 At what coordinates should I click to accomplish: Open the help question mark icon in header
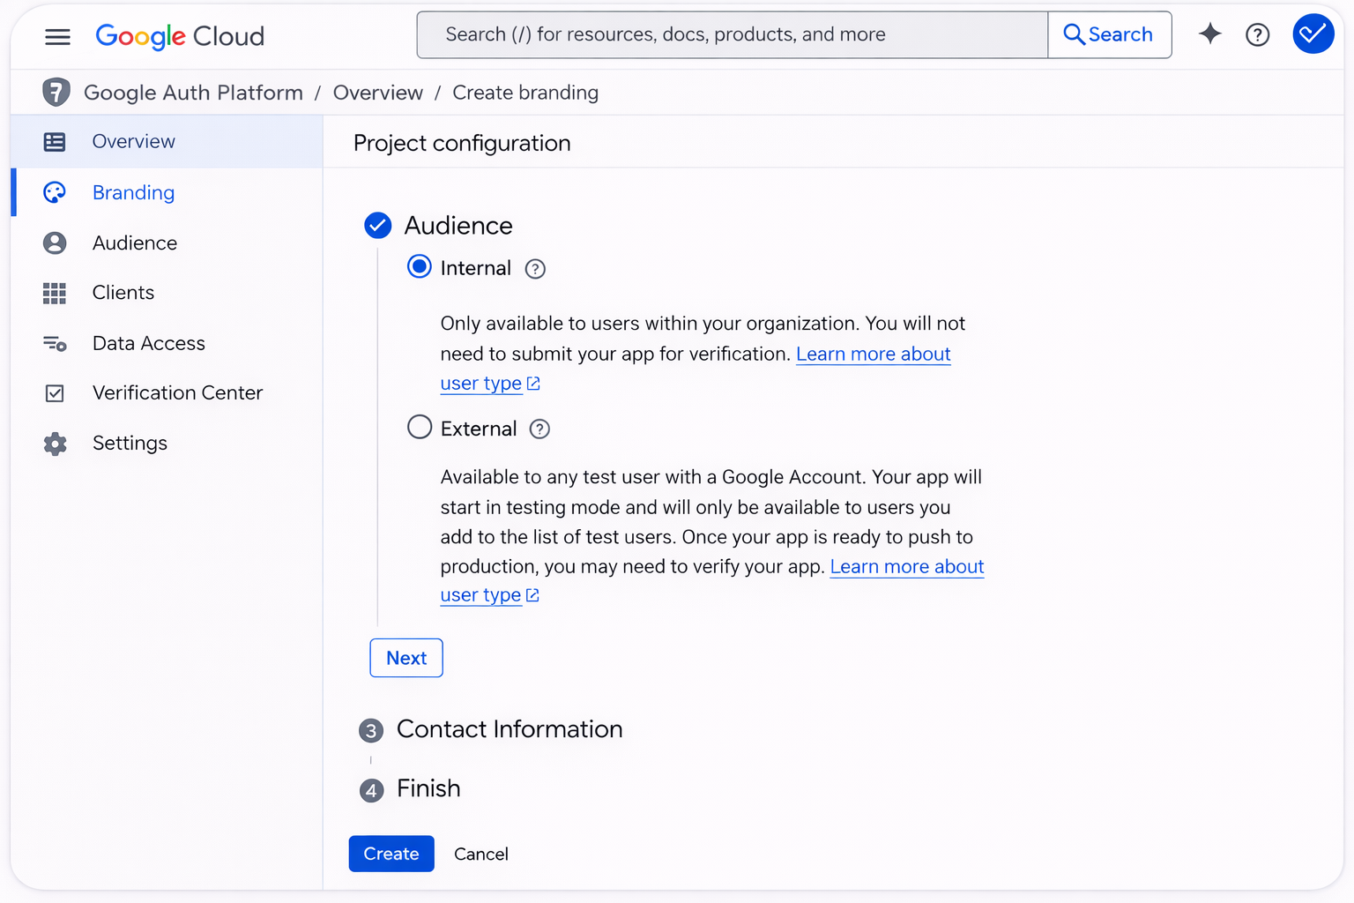[x=1257, y=35]
